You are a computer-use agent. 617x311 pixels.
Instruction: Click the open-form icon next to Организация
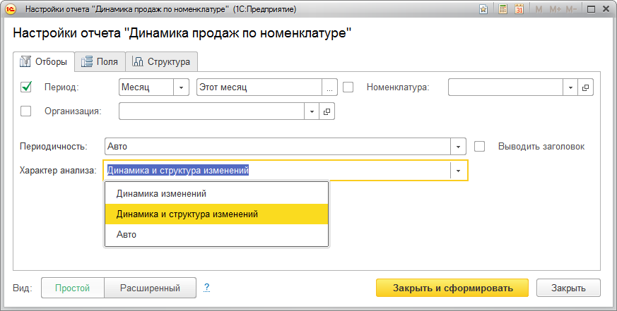tap(327, 111)
